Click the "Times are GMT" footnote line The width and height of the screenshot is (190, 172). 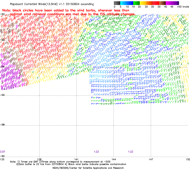point(60,162)
